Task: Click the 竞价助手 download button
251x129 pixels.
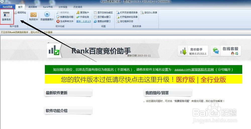Action: (193, 51)
